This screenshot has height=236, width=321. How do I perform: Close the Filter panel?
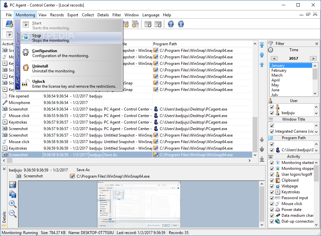tap(317, 44)
